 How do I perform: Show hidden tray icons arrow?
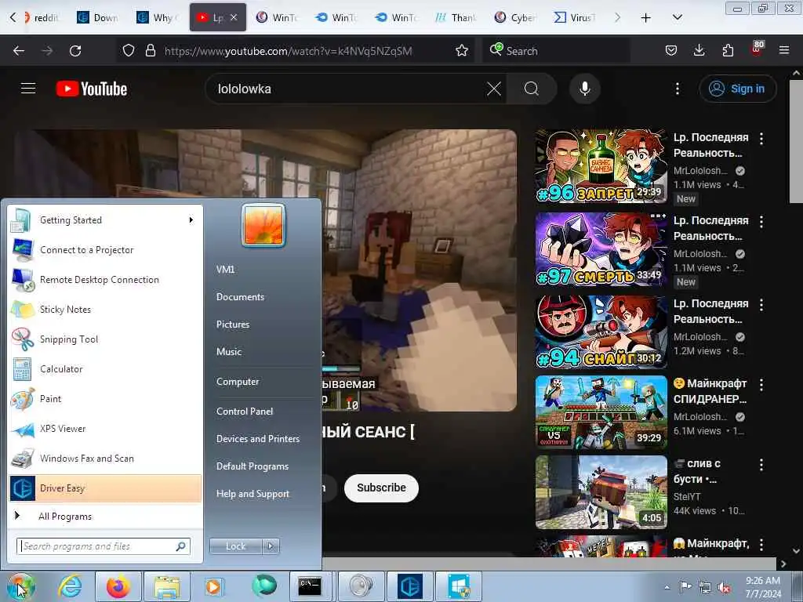tap(667, 586)
